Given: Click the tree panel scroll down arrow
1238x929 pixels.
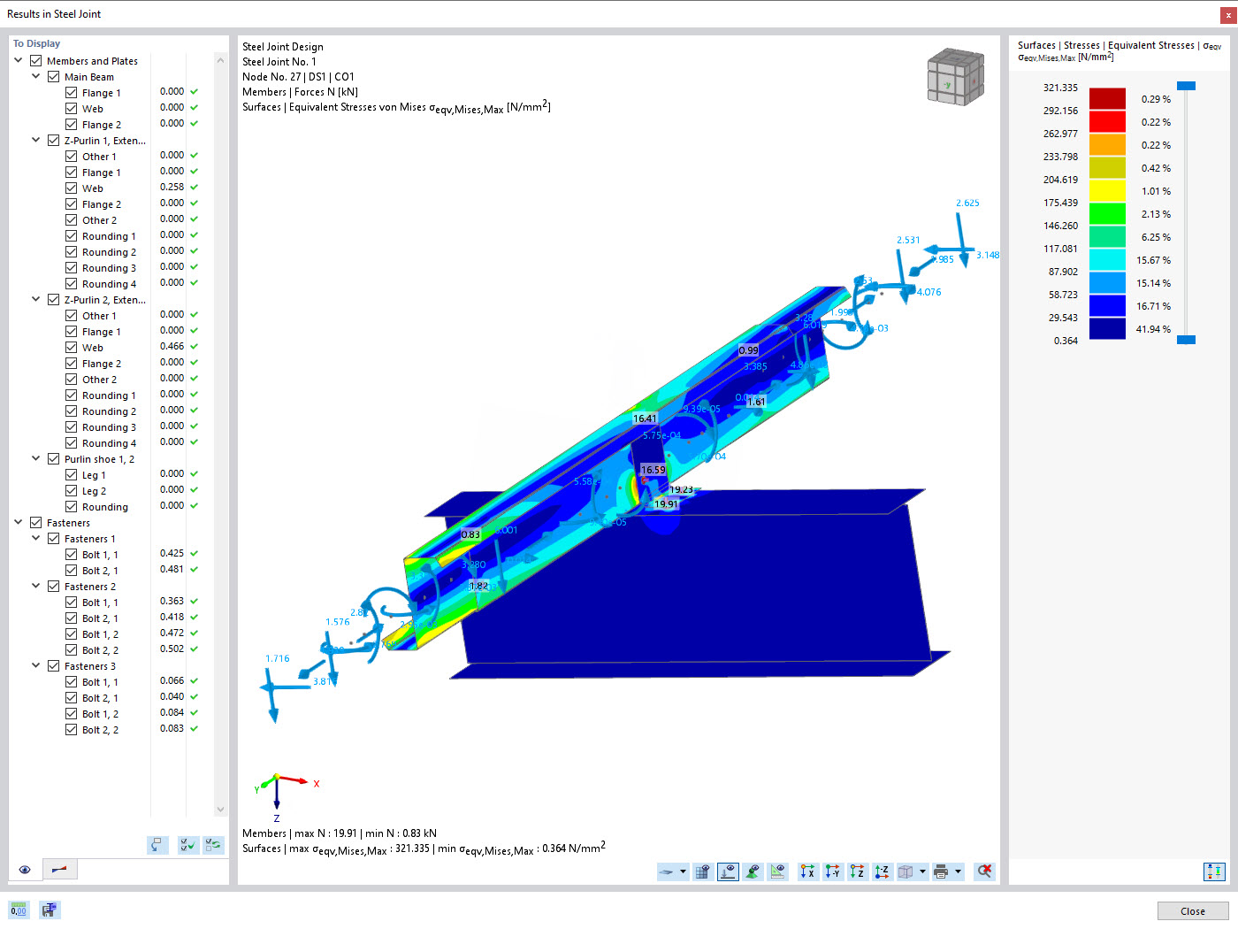Looking at the screenshot, I should click(x=220, y=809).
